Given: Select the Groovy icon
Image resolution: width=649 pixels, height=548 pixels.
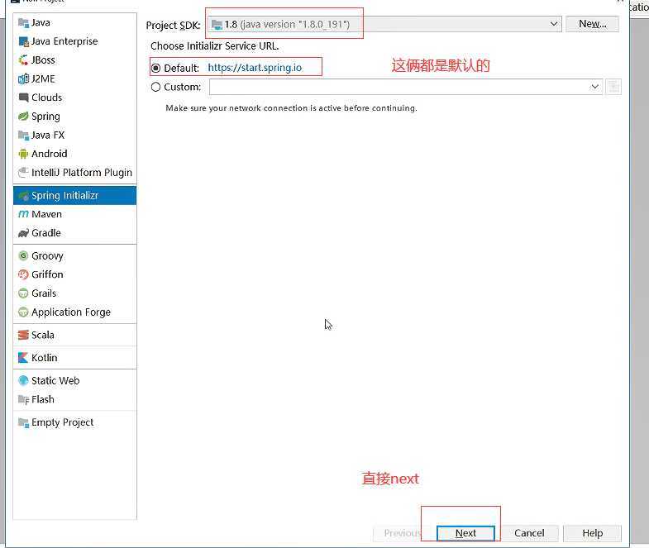Looking at the screenshot, I should tap(23, 255).
